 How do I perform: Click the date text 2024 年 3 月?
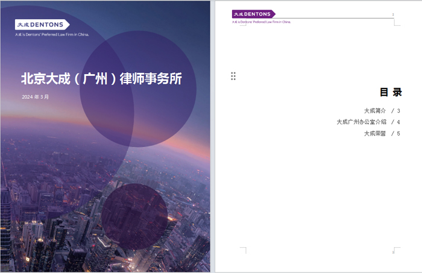pos(35,97)
